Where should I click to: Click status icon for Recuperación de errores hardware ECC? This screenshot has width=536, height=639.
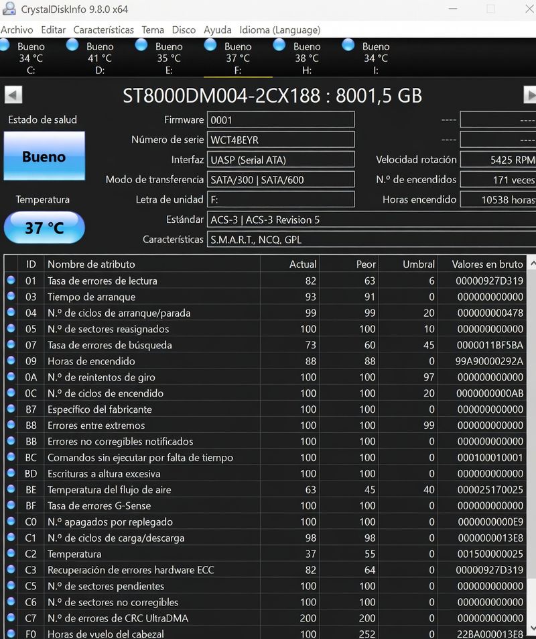point(11,569)
